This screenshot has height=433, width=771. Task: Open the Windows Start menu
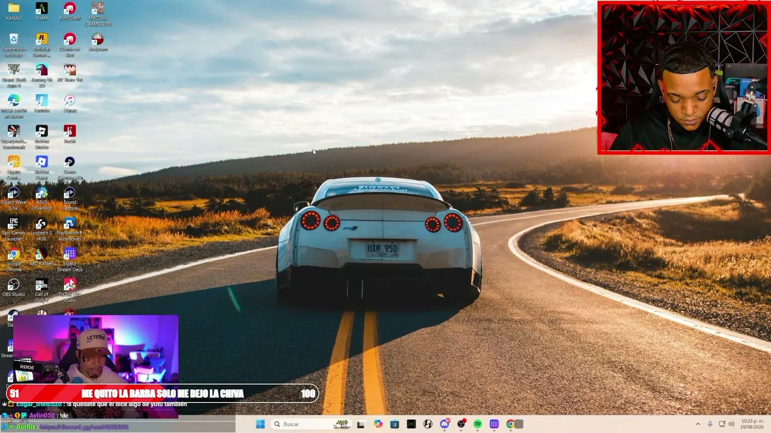[x=260, y=424]
